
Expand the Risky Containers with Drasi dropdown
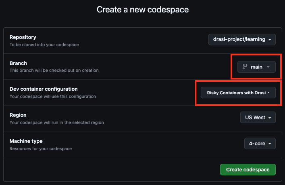point(238,93)
